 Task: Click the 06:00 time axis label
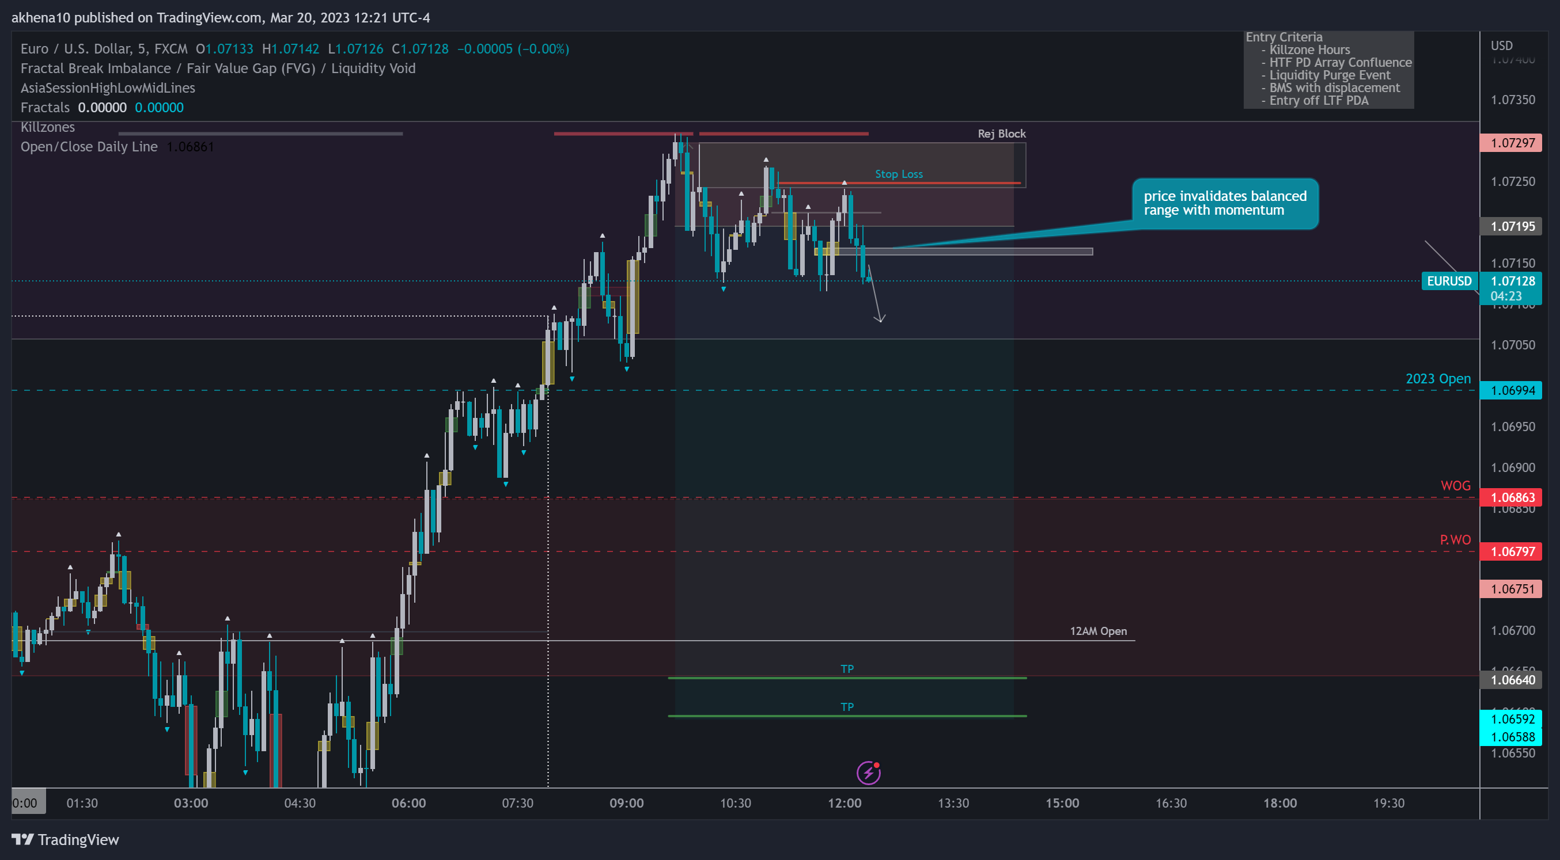point(408,803)
